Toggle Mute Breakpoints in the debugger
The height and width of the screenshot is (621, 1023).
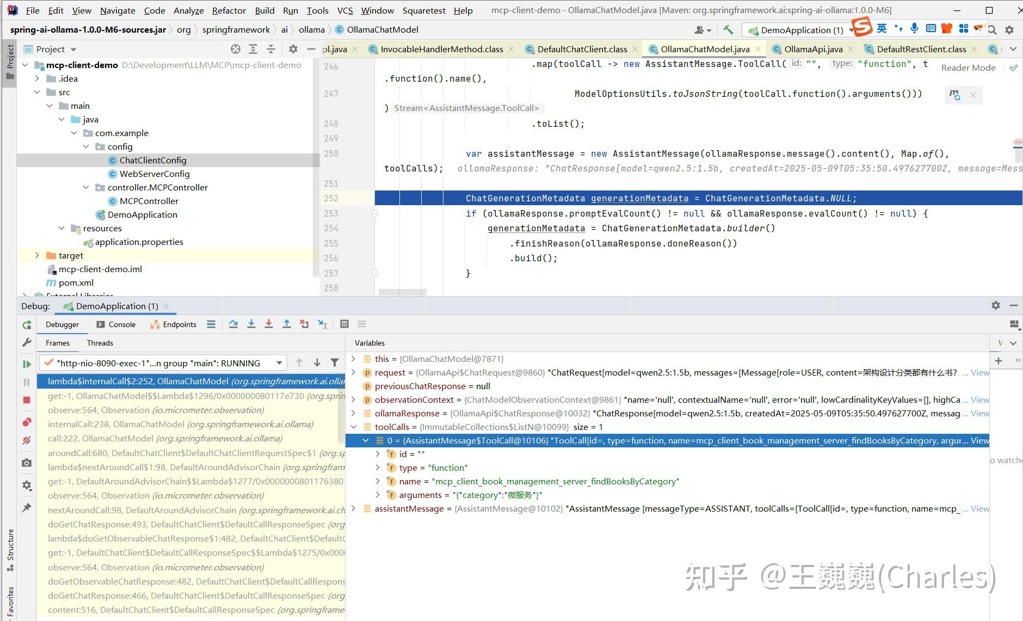tap(27, 440)
